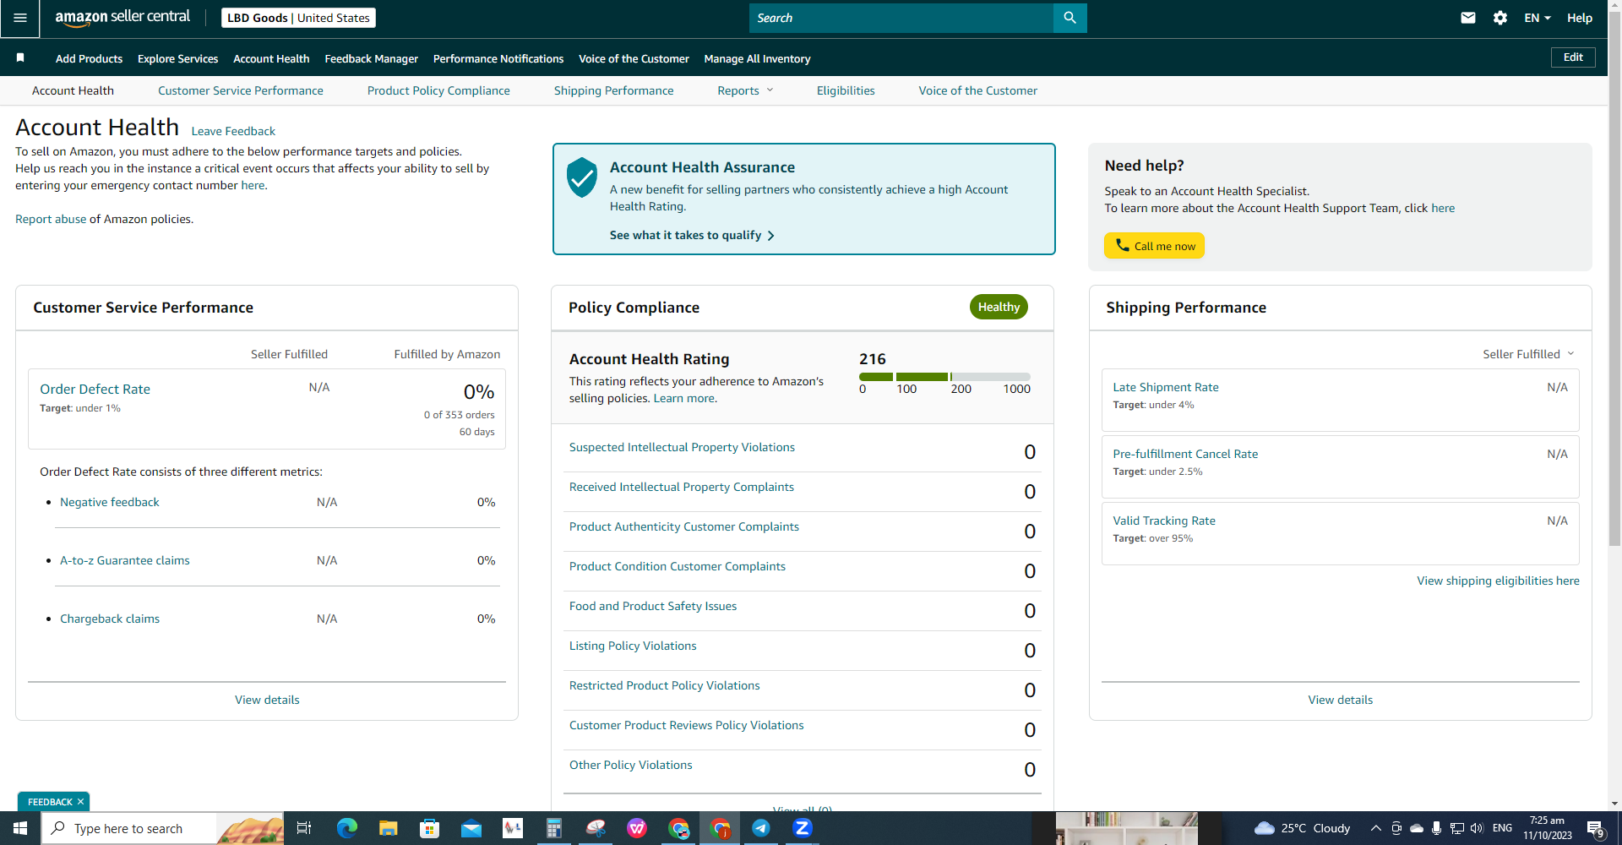This screenshot has height=845, width=1622.
Task: Expand the Reports dropdown tab
Action: 745,90
